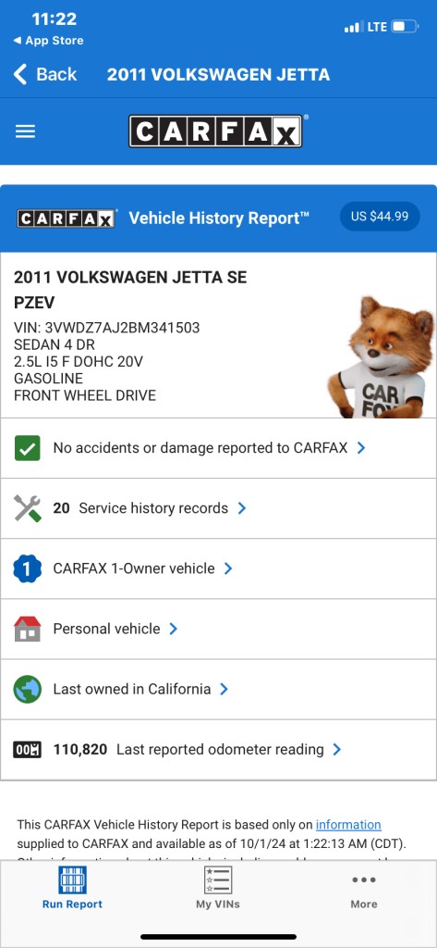437x948 pixels.
Task: Expand Last reported odometer reading chevron
Action: point(337,750)
